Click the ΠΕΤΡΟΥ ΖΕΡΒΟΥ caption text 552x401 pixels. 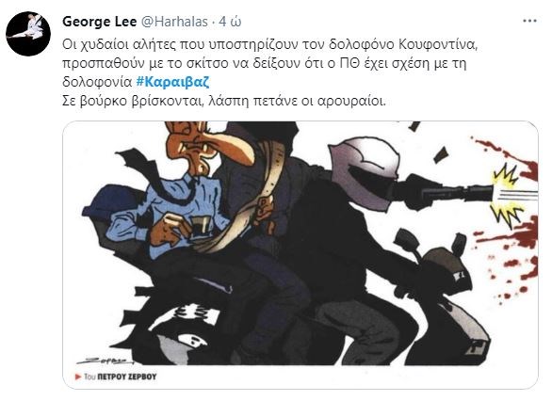coord(127,377)
